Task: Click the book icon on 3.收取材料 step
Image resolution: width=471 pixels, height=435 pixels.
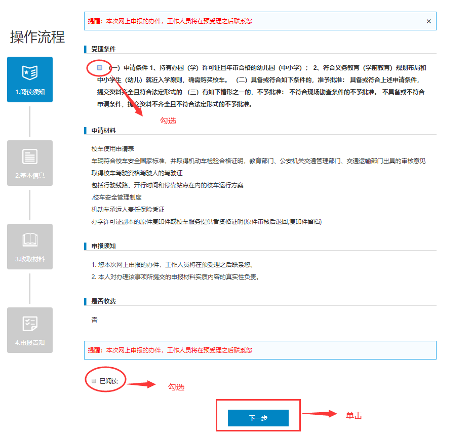Action: click(29, 240)
